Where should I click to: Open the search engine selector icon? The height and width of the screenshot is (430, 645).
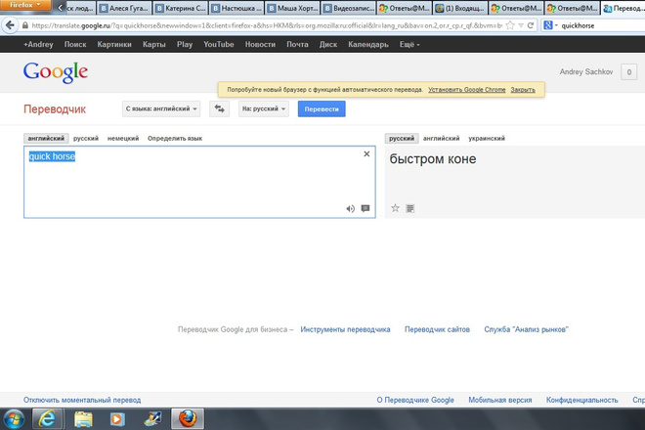pos(548,25)
